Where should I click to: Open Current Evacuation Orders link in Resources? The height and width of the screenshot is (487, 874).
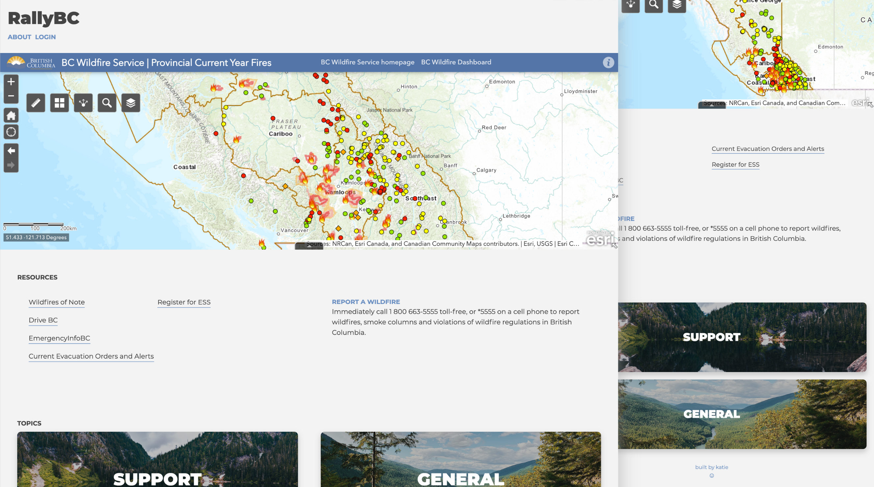pos(91,356)
